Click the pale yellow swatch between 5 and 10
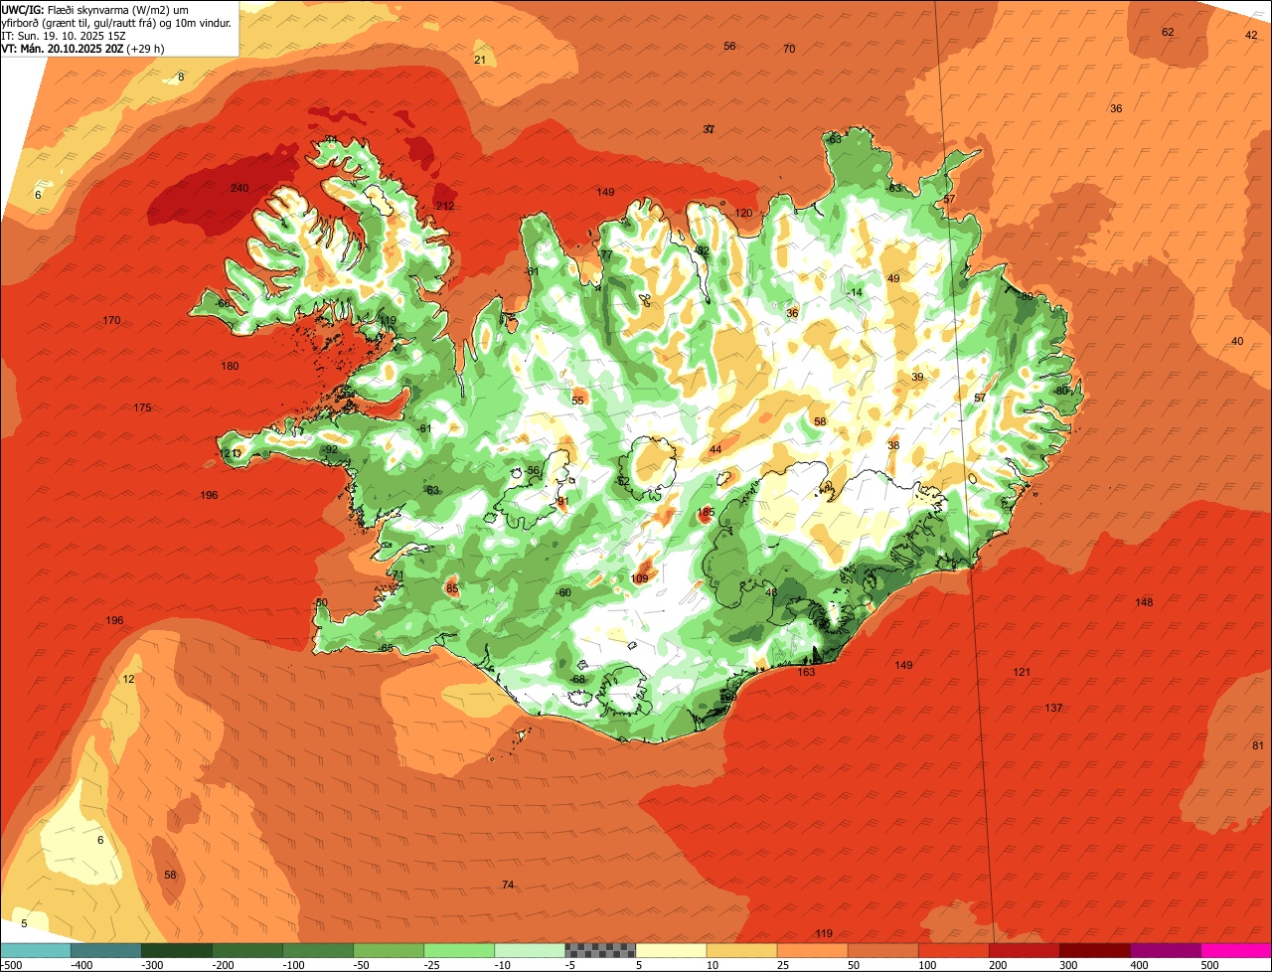 click(671, 950)
